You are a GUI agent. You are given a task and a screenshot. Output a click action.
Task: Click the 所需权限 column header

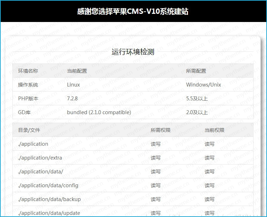[x=160, y=130]
